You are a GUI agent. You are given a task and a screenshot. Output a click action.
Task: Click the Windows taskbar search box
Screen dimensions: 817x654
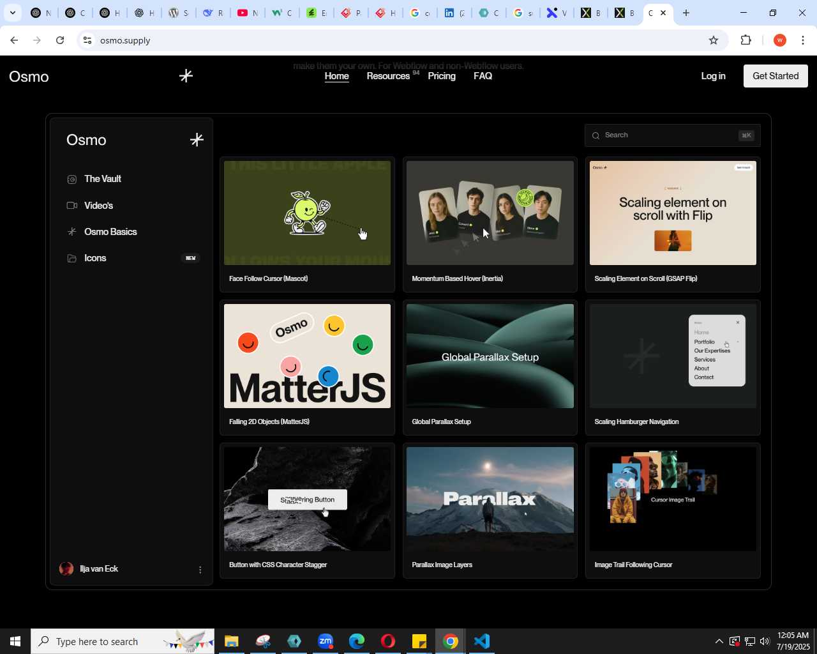pos(123,641)
